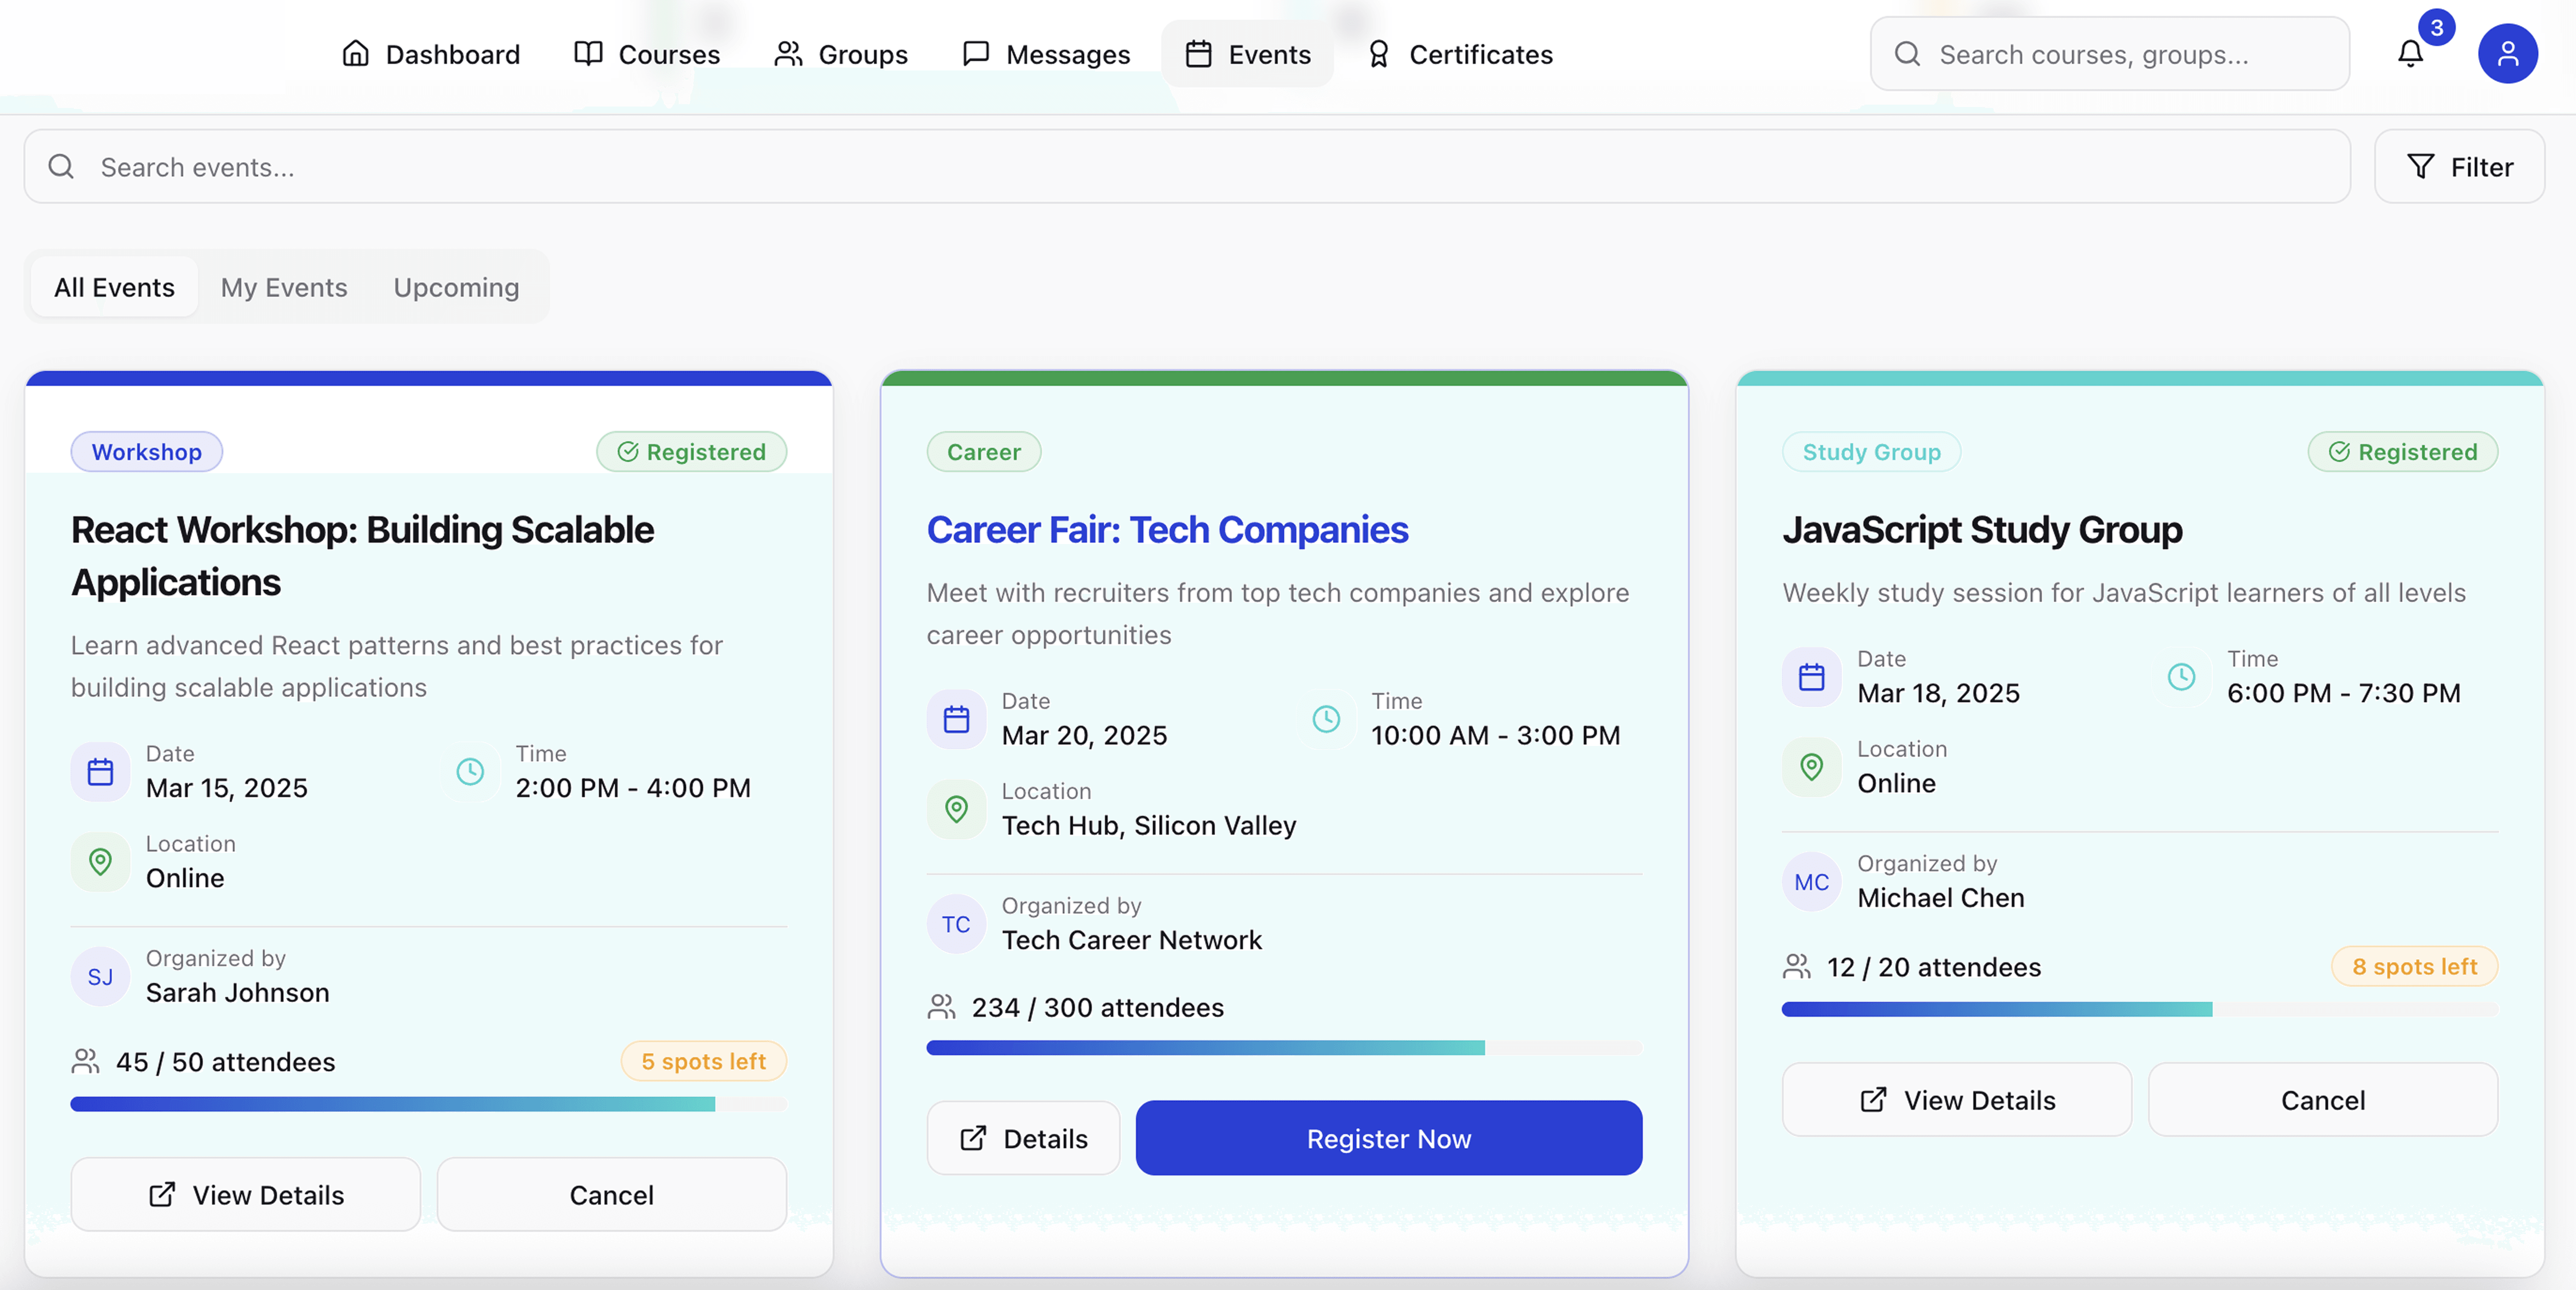Click the Registered badge on React Workshop
2576x1290 pixels.
(x=692, y=452)
